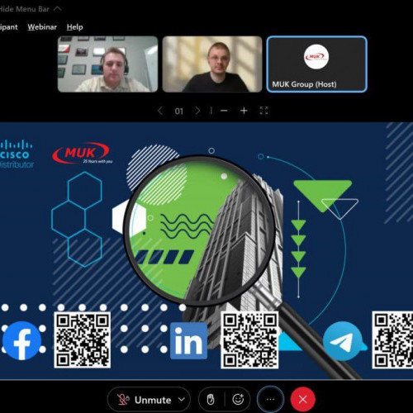Collapse menu bar via Hide Menu Bar

pyautogui.click(x=30, y=9)
